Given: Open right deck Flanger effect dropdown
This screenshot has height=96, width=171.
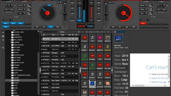Looking at the screenshot, I should [x=143, y=9].
